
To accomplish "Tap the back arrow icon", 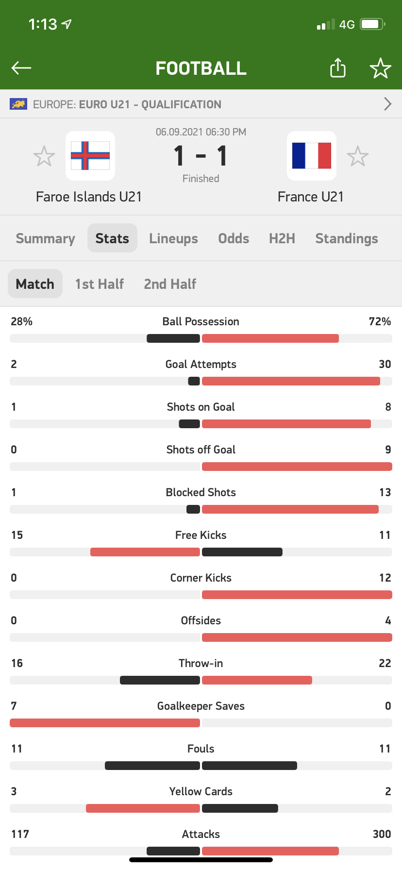I will [x=21, y=68].
